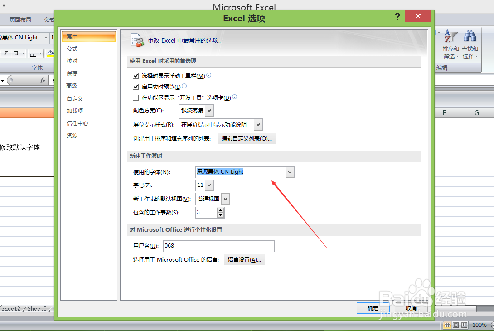Click info icon beside 选择时显示浮动工具栏
The height and width of the screenshot is (331, 494).
tap(208, 75)
